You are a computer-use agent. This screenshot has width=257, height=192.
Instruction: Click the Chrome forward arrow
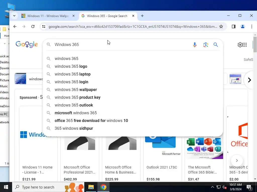point(24,26)
